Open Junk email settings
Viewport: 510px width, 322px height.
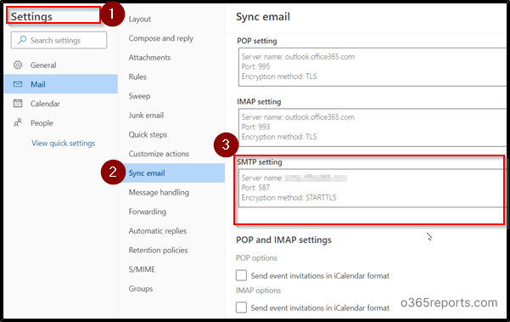click(x=146, y=116)
